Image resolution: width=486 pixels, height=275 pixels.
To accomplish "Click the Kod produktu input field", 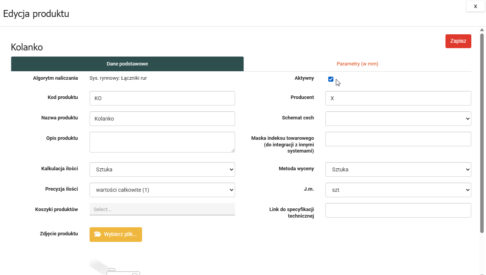I will click(162, 98).
